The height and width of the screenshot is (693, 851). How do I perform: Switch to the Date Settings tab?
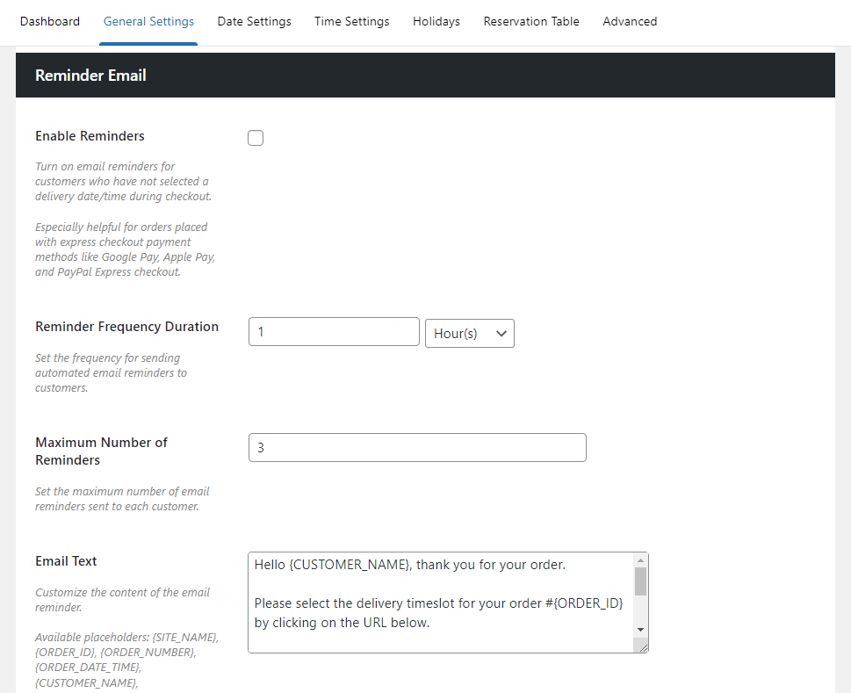point(254,21)
